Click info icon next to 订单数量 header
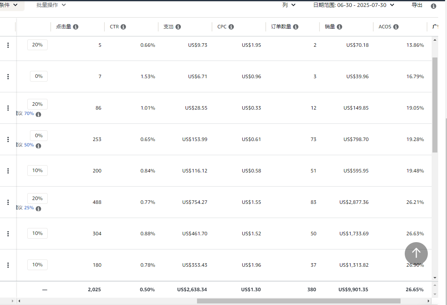 click(296, 27)
